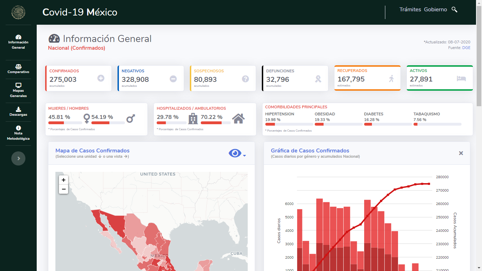Open the Trámites menu item
Viewport: 482px width, 271px height.
pyautogui.click(x=410, y=10)
